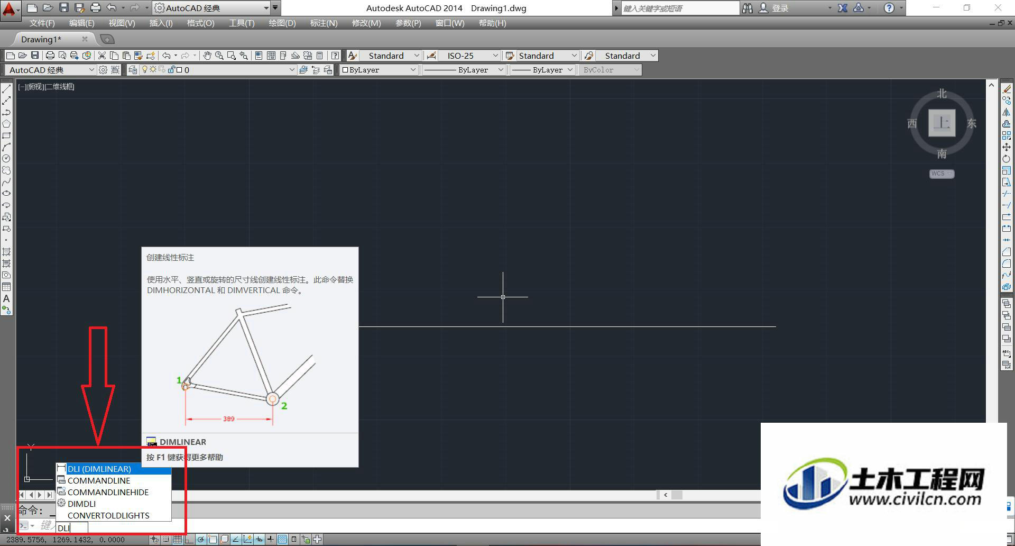1015x546 pixels.
Task: Select the Table tool
Action: (x=6, y=287)
